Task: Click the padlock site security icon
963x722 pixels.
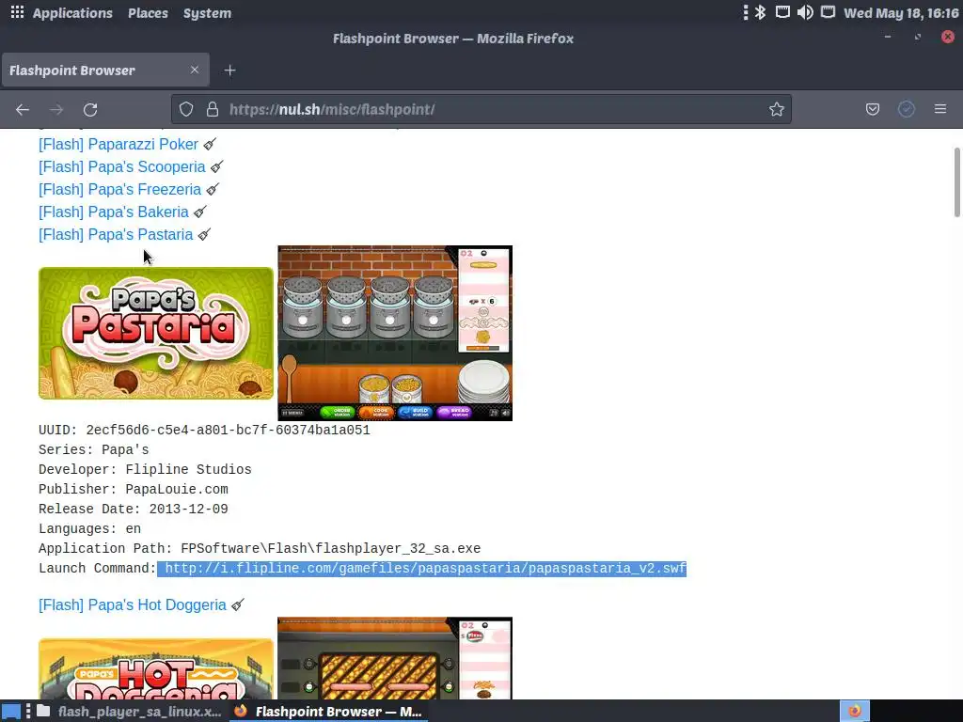Action: [x=213, y=109]
